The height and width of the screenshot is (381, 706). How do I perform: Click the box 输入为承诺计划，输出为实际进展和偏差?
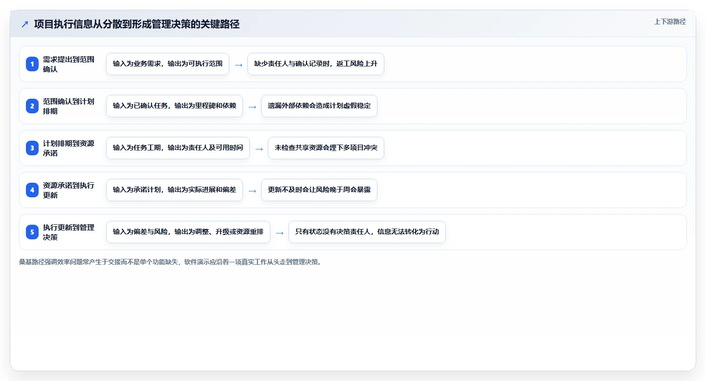tap(175, 190)
